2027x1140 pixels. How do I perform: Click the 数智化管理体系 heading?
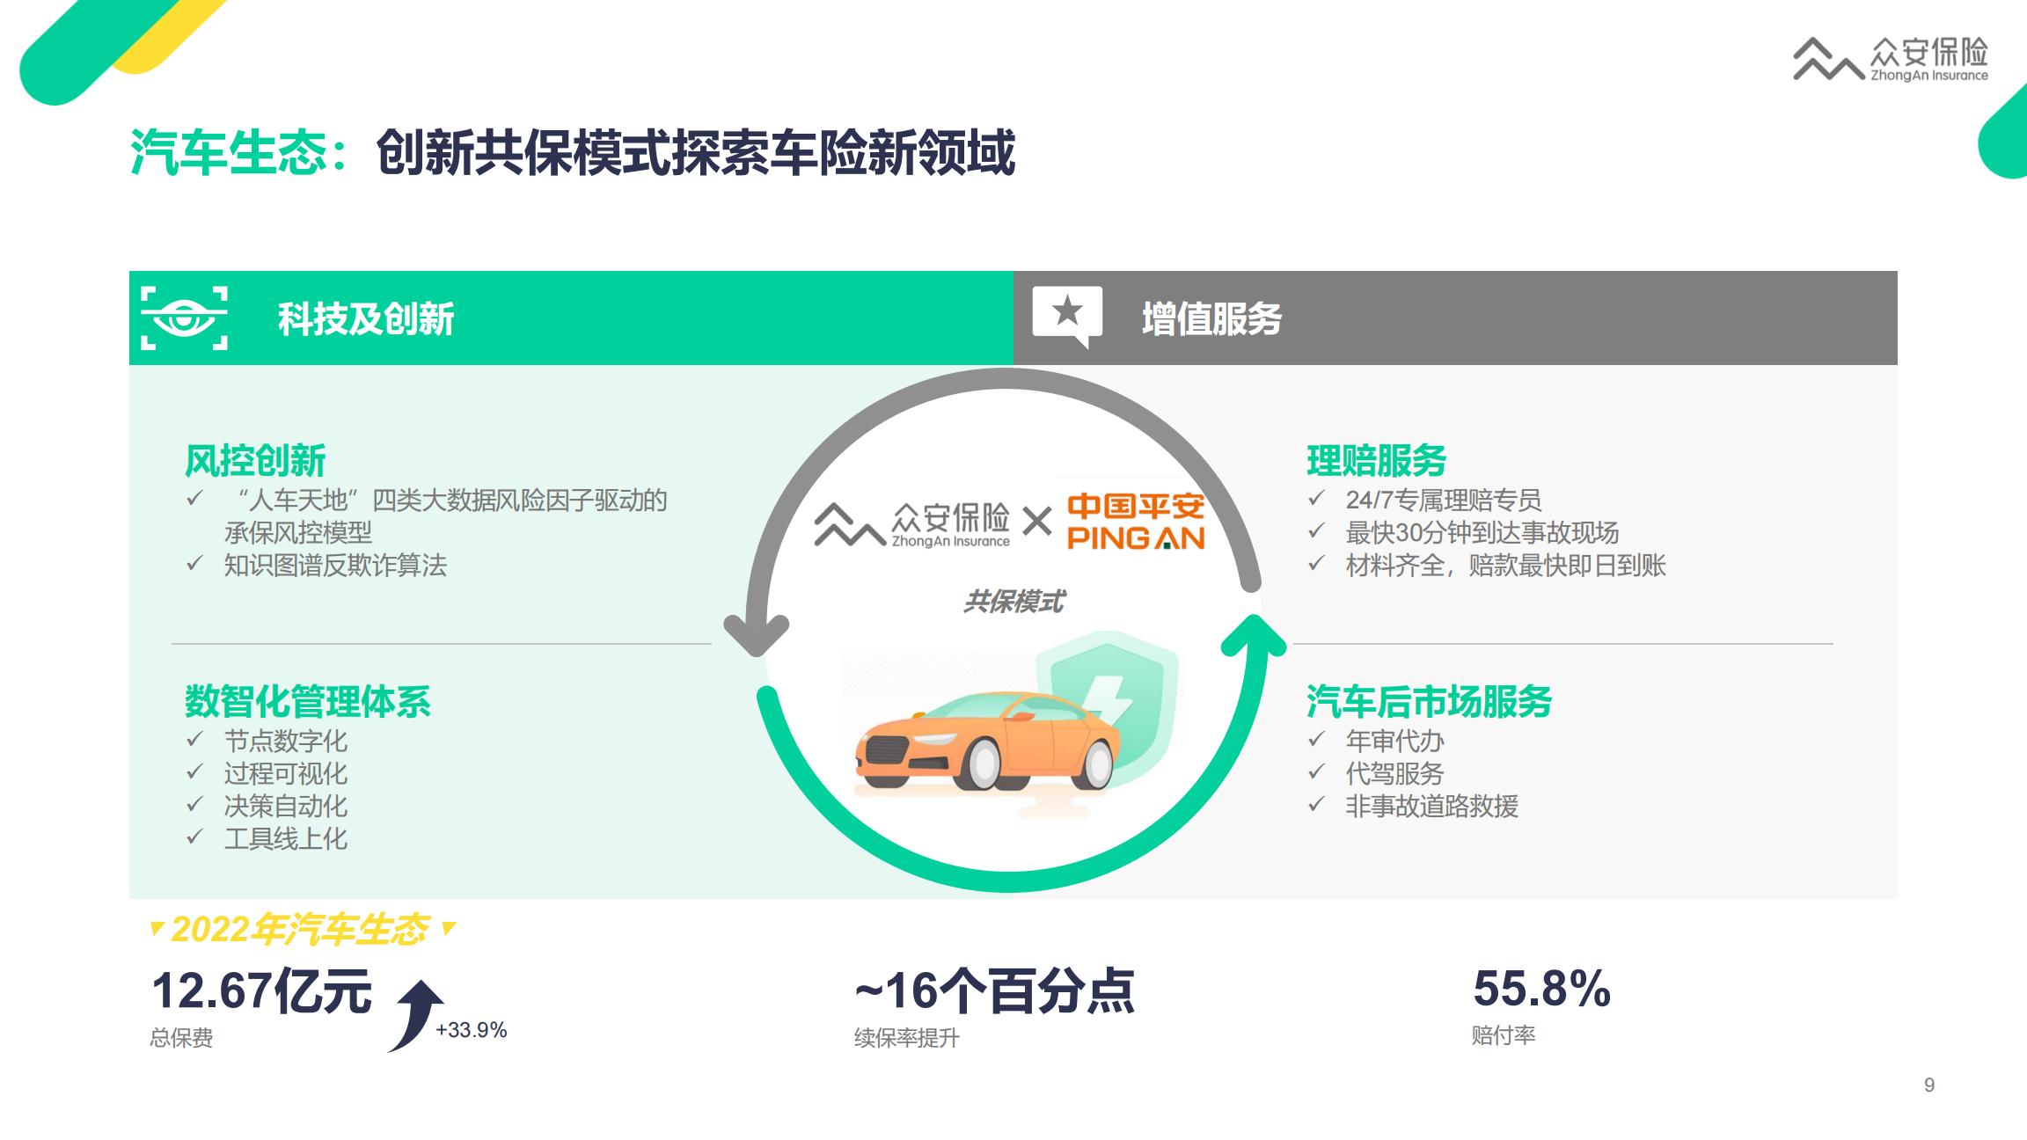click(308, 701)
